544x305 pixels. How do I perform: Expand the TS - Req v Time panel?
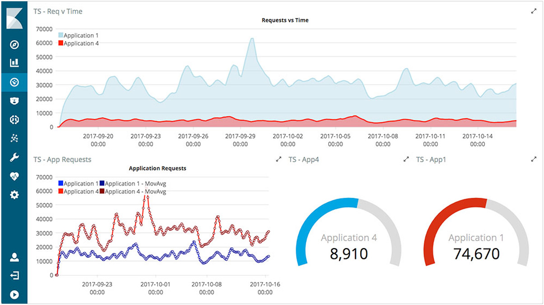534,11
